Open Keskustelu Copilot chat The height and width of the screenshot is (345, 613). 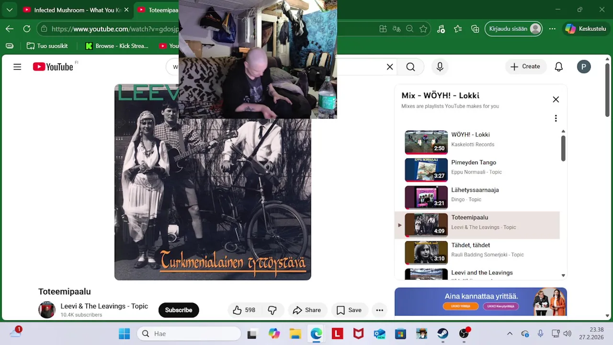(x=585, y=29)
